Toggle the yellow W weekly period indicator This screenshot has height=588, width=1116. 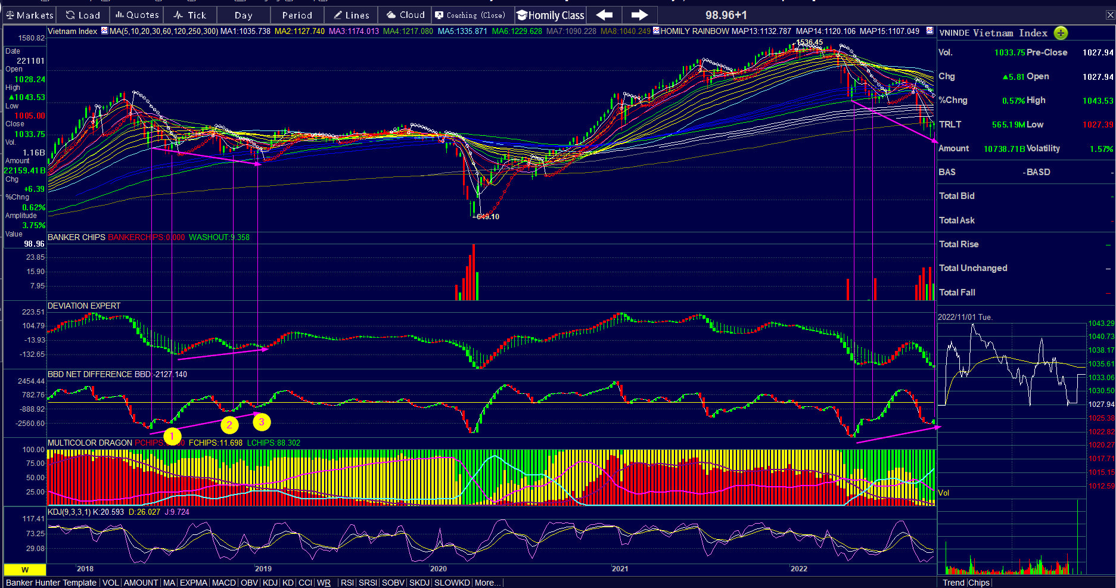(x=25, y=570)
